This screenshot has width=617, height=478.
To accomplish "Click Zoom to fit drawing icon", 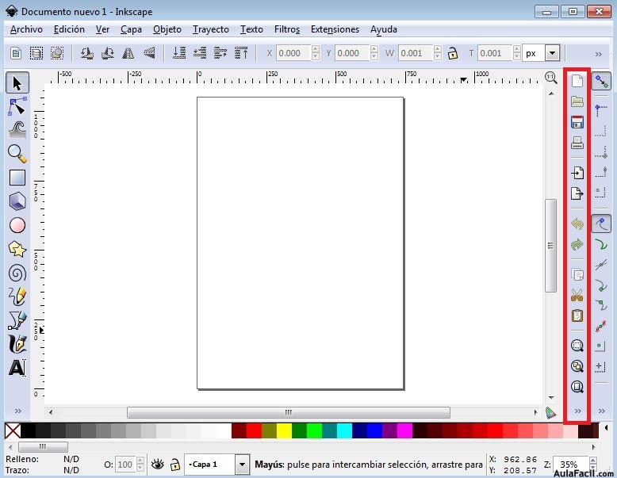I will (x=577, y=366).
